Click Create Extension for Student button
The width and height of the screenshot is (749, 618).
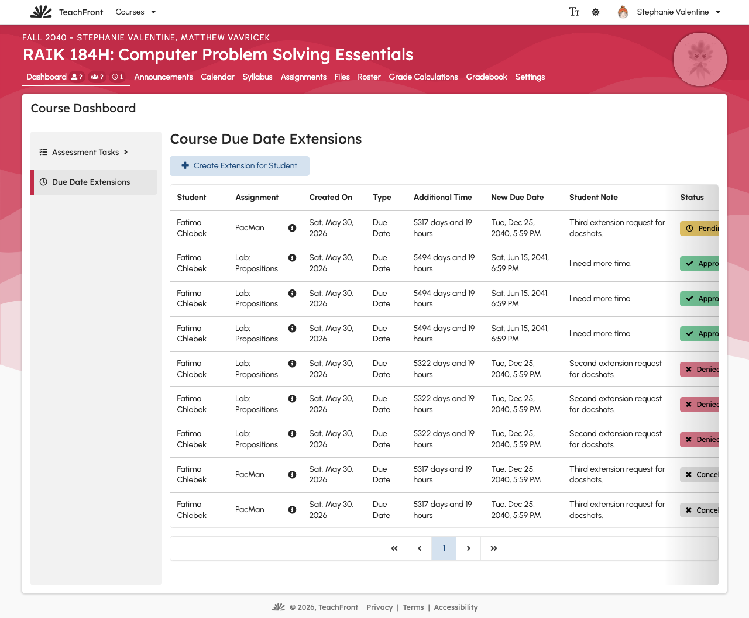tap(239, 165)
